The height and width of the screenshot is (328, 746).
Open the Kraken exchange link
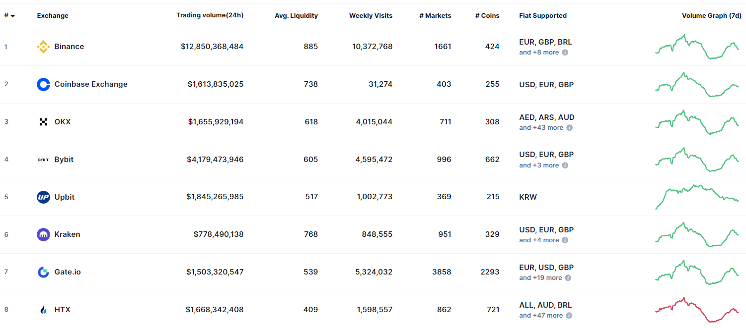(x=67, y=234)
